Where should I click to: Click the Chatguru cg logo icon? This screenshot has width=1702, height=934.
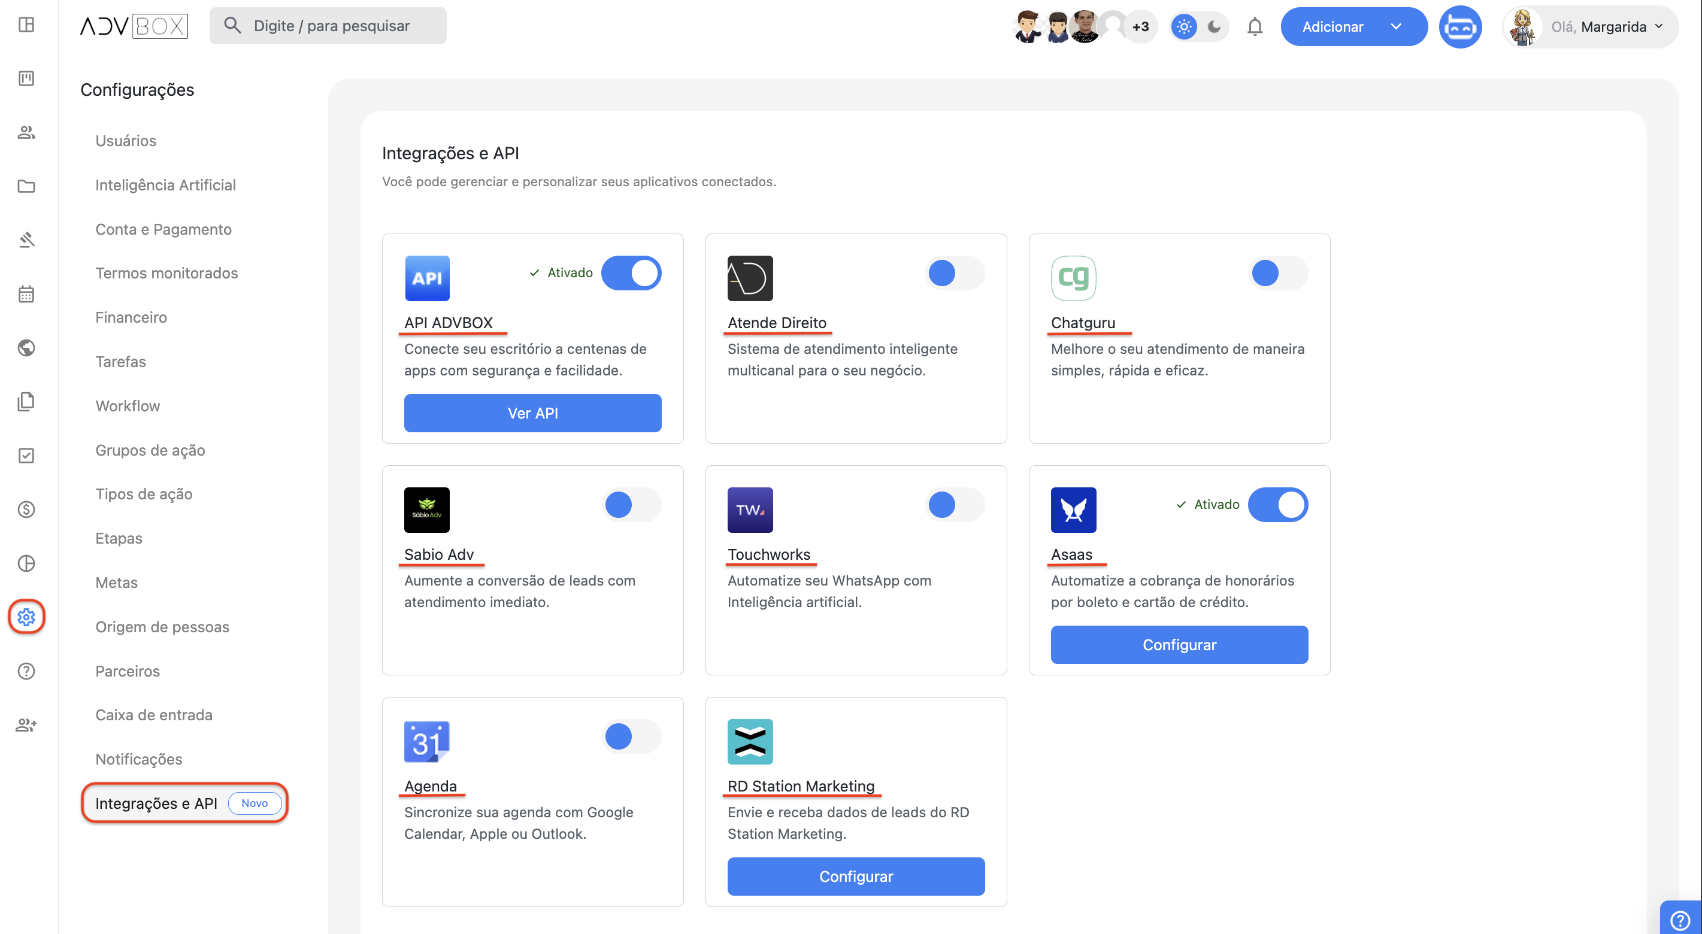point(1074,278)
